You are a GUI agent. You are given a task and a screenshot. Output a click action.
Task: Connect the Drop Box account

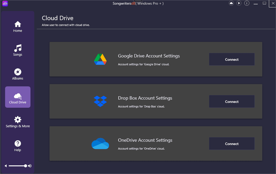(x=232, y=101)
